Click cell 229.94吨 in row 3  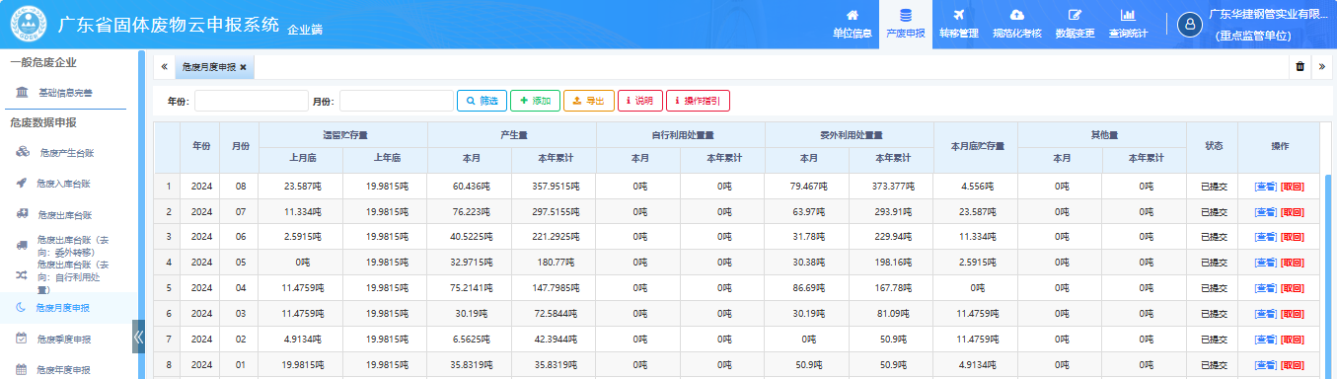click(891, 237)
